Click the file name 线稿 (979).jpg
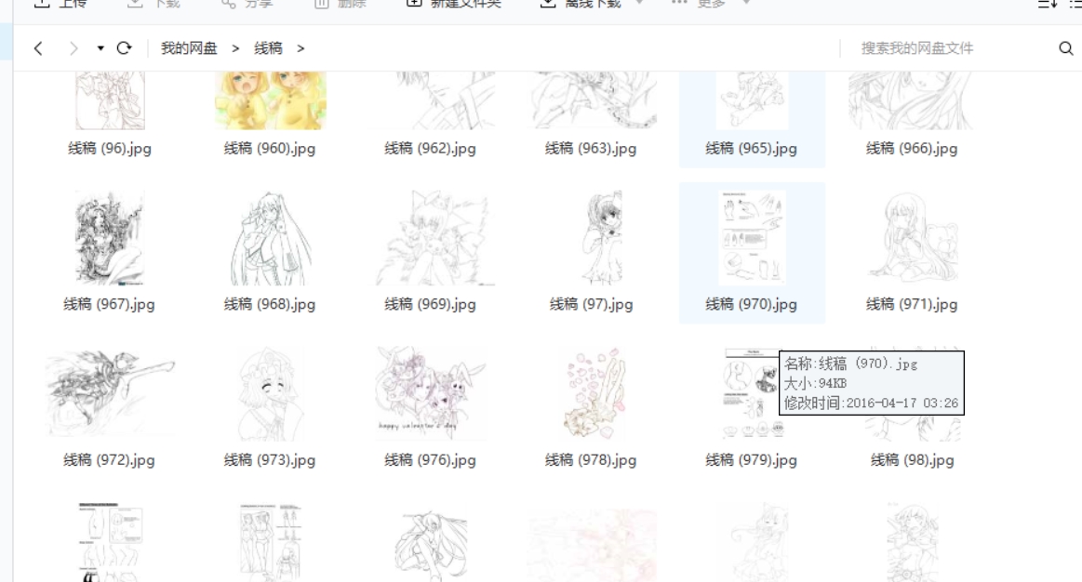The height and width of the screenshot is (582, 1082). click(x=752, y=460)
